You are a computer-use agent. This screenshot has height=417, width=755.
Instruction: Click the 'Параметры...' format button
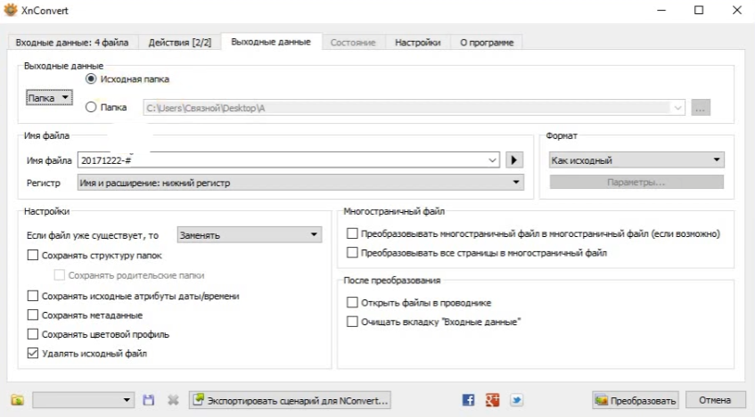click(636, 182)
